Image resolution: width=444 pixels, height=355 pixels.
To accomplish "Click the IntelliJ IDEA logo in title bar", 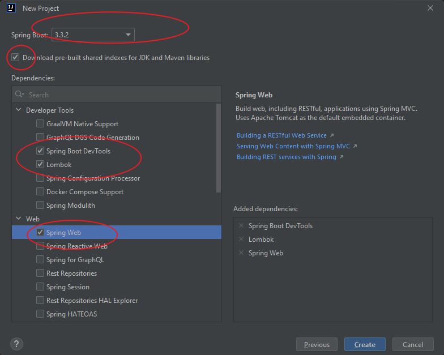I will click(x=11, y=8).
